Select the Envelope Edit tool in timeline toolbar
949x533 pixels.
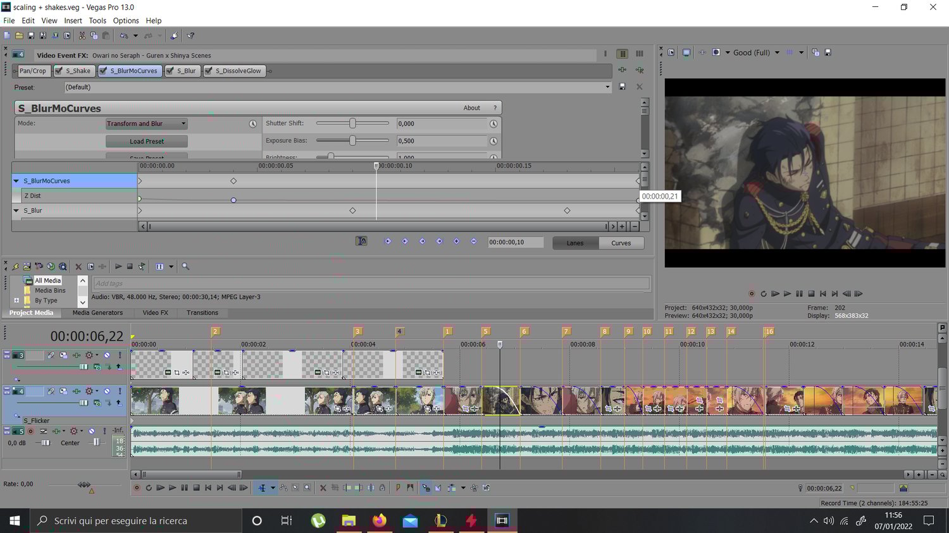[x=283, y=488]
